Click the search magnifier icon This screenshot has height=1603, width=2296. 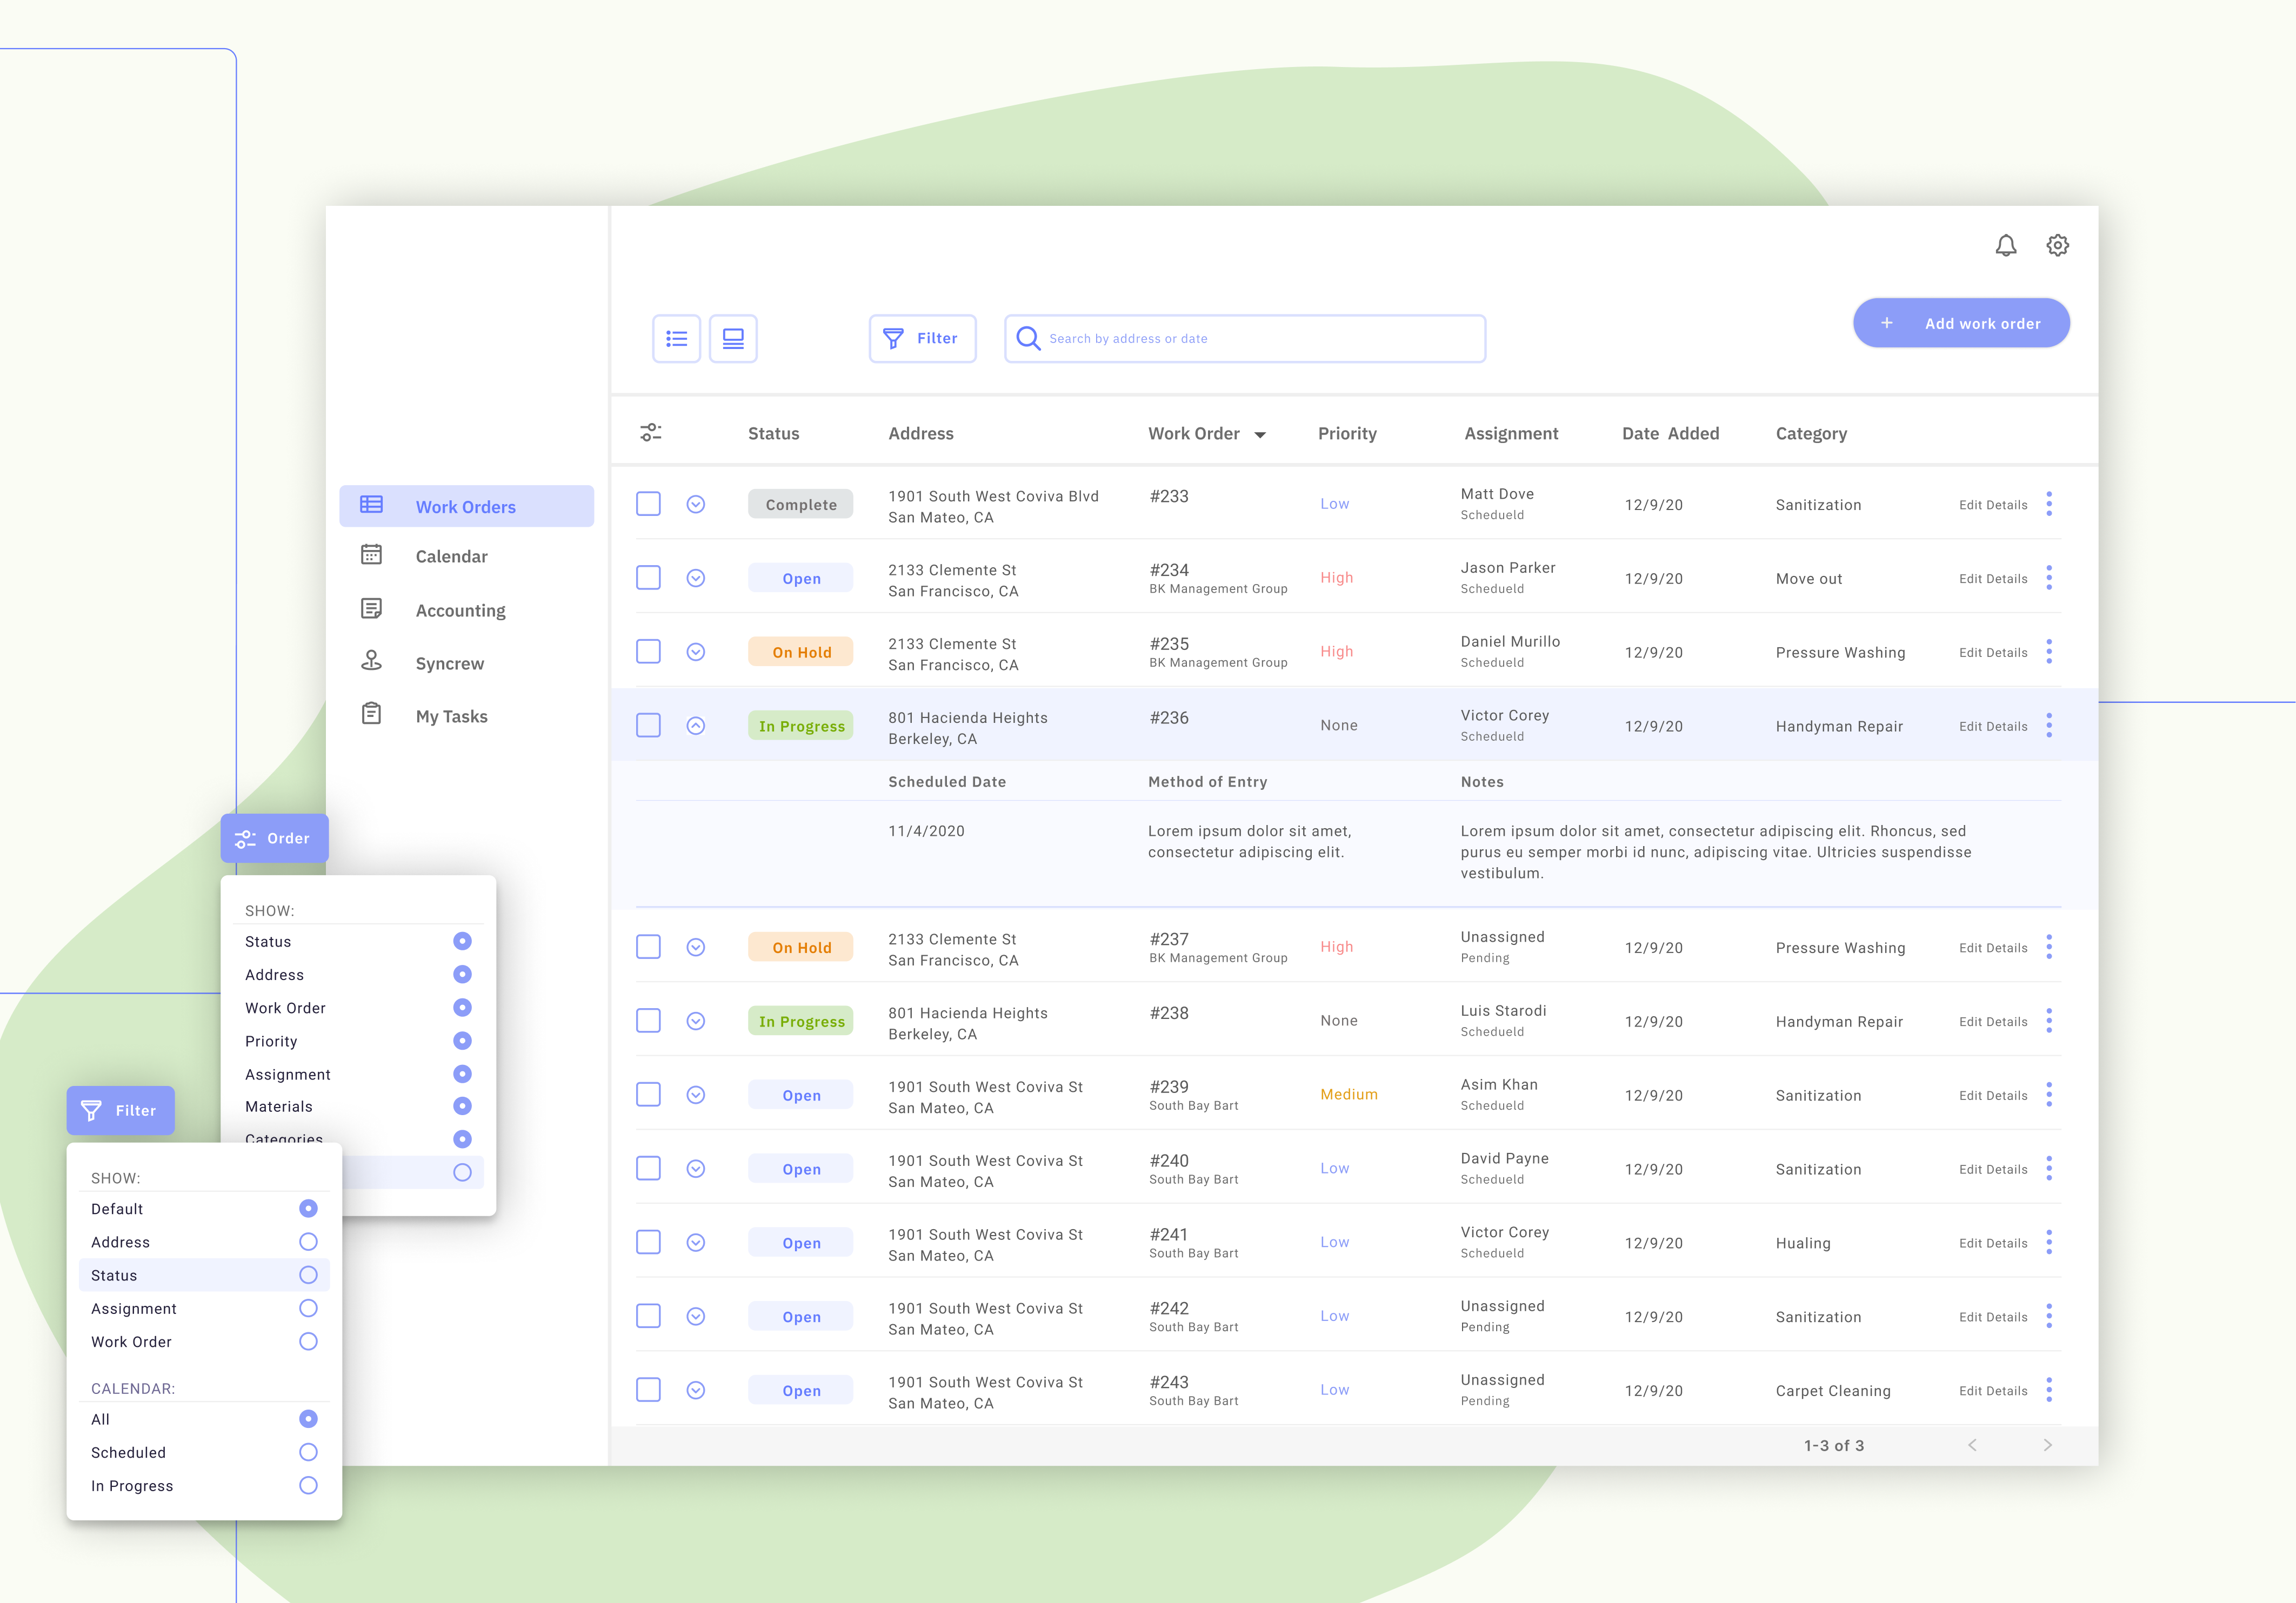pyautogui.click(x=1028, y=339)
